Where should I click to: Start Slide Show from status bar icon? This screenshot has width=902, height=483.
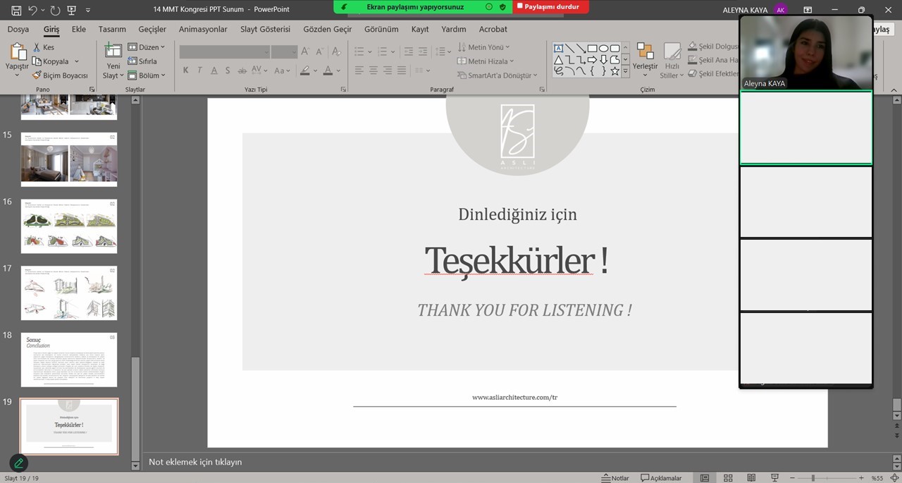coord(774,478)
